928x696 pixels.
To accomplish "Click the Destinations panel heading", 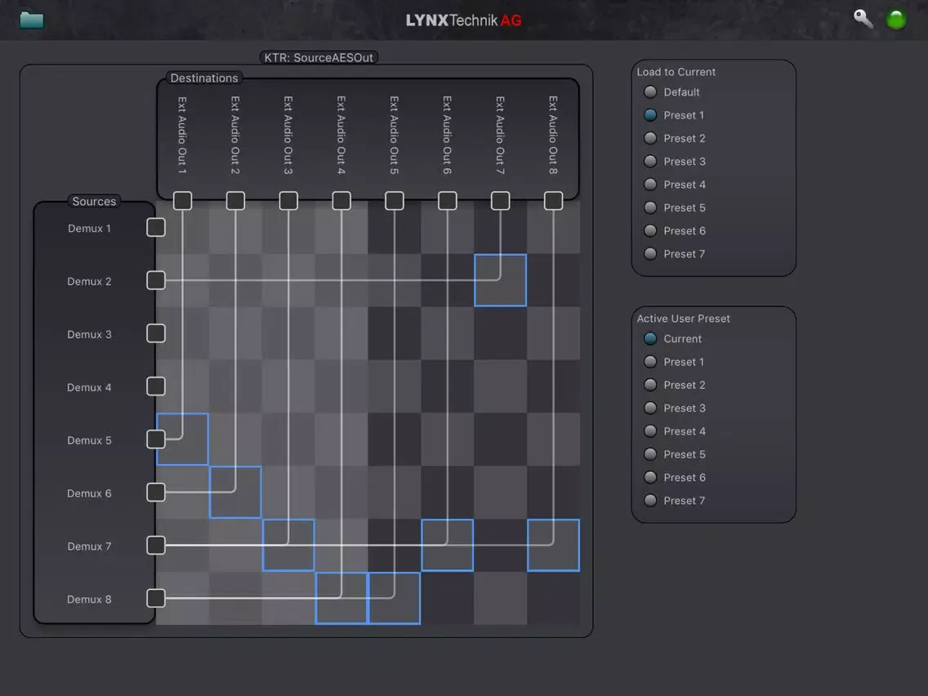I will pyautogui.click(x=204, y=78).
